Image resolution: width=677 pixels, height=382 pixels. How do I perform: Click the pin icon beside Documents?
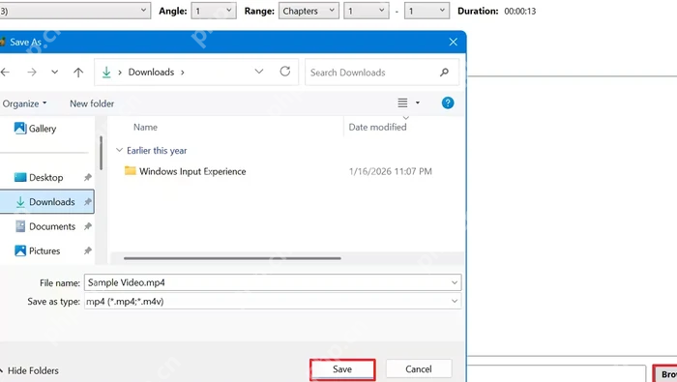click(88, 226)
